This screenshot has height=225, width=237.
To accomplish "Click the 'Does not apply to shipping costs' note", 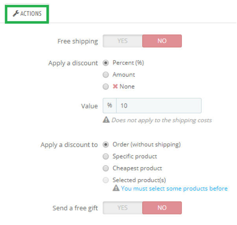I will 162,120.
